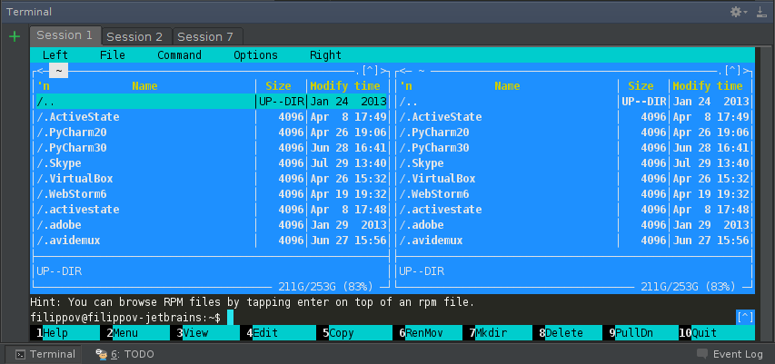Image resolution: width=775 pixels, height=364 pixels.
Task: Click right panel Name column header
Action: click(x=507, y=86)
